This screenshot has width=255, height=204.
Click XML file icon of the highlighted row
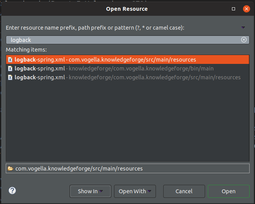tap(10, 60)
